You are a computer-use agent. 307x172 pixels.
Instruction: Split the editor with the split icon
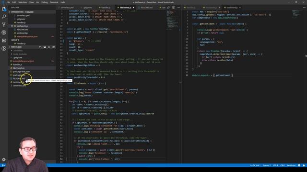174,8
